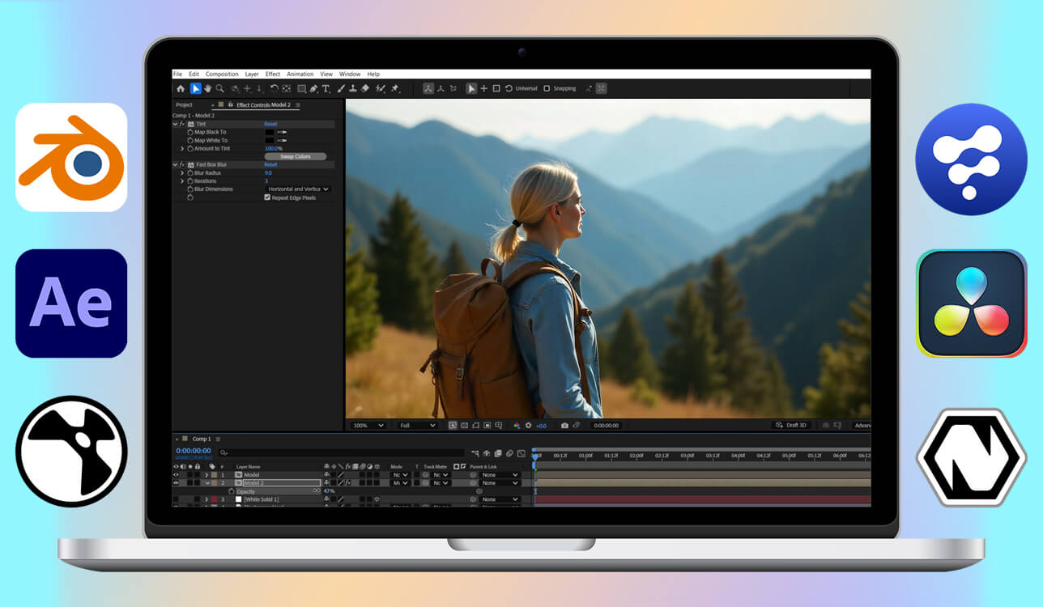Open the Parent & Link dropdown for Model

click(500, 475)
